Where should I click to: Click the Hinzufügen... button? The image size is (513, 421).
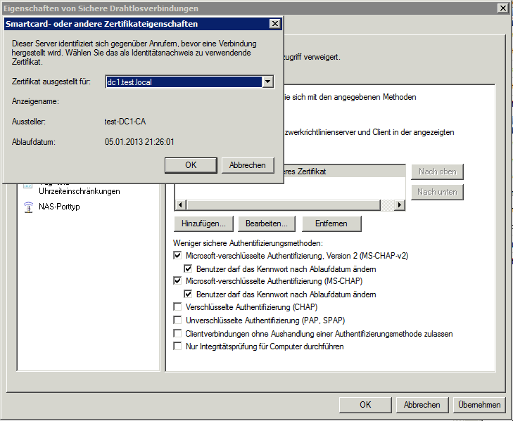[x=203, y=224]
